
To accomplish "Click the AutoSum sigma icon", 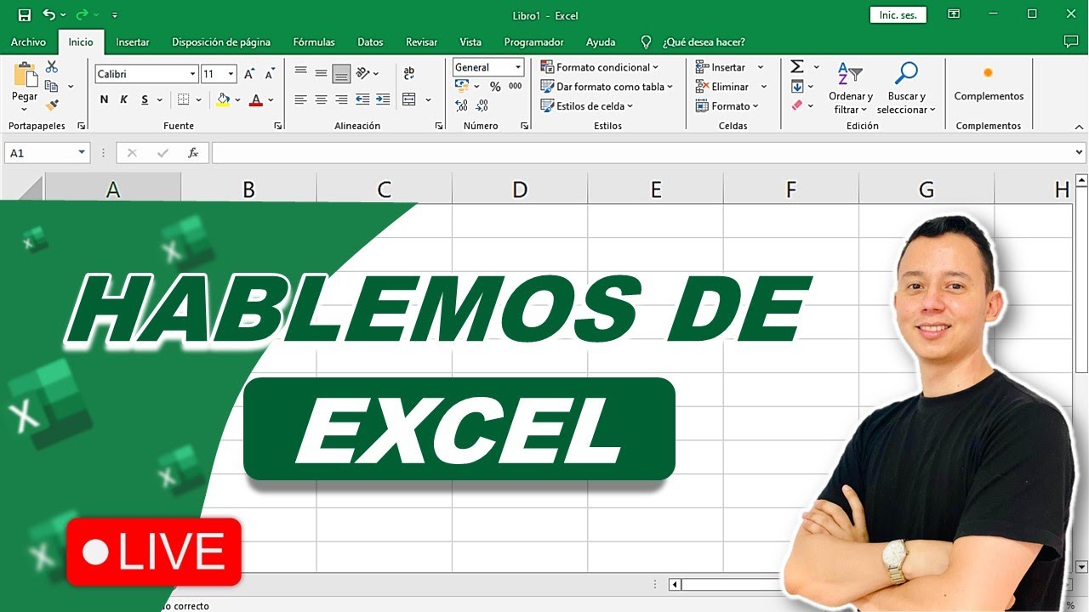I will click(797, 67).
